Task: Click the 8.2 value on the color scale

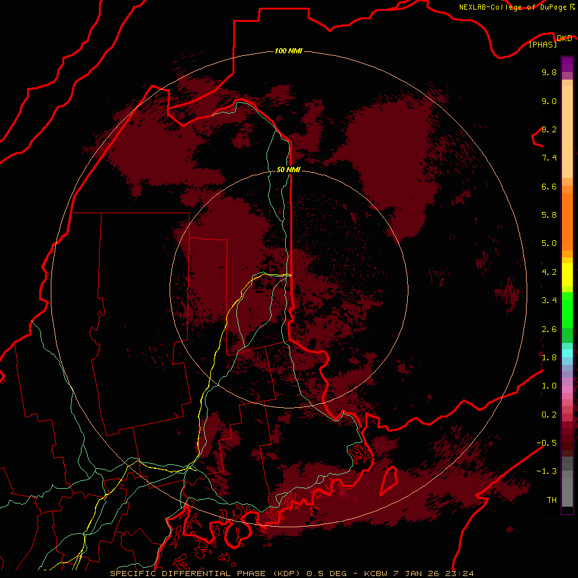Action: pos(549,129)
